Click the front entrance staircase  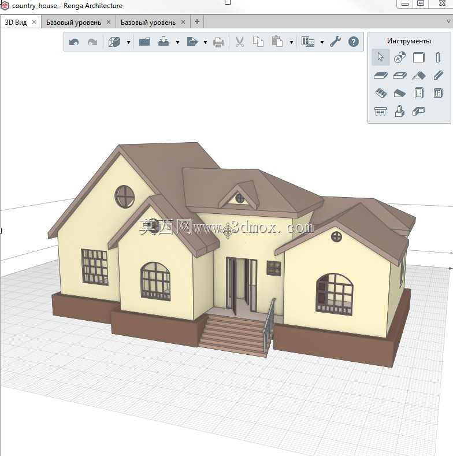[234, 335]
